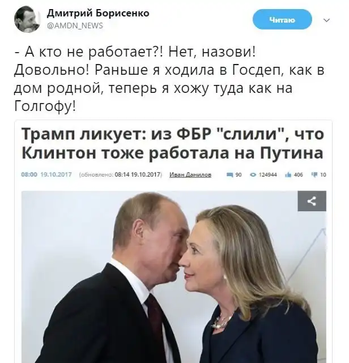Share the article photo via share icon
Screen dimensions: 349x363
tap(312, 201)
